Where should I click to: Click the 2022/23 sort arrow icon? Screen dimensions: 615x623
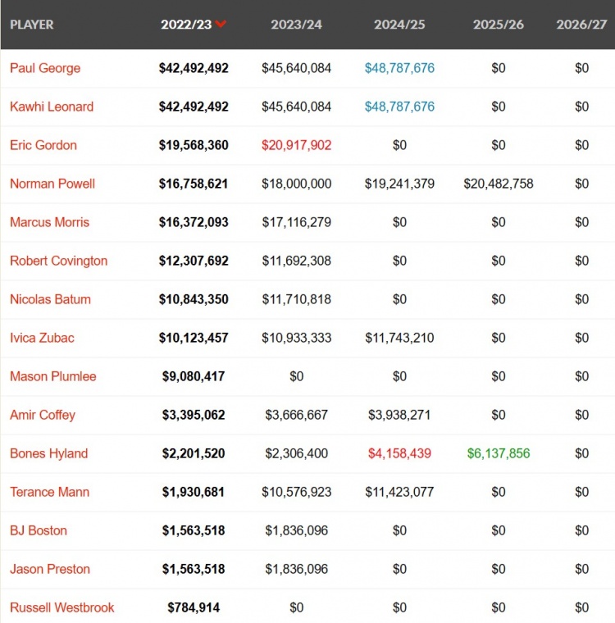[x=221, y=25]
